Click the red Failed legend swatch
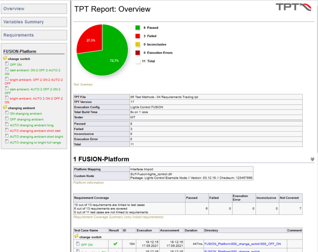This screenshot has width=318, height=252. [x=137, y=36]
